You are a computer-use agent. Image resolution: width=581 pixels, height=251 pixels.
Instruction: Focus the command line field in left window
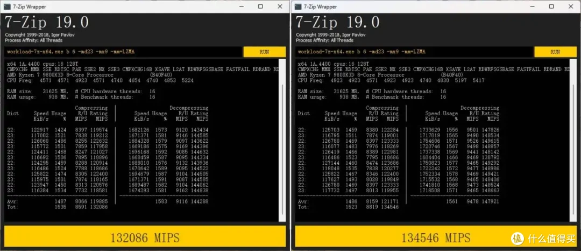(x=123, y=52)
